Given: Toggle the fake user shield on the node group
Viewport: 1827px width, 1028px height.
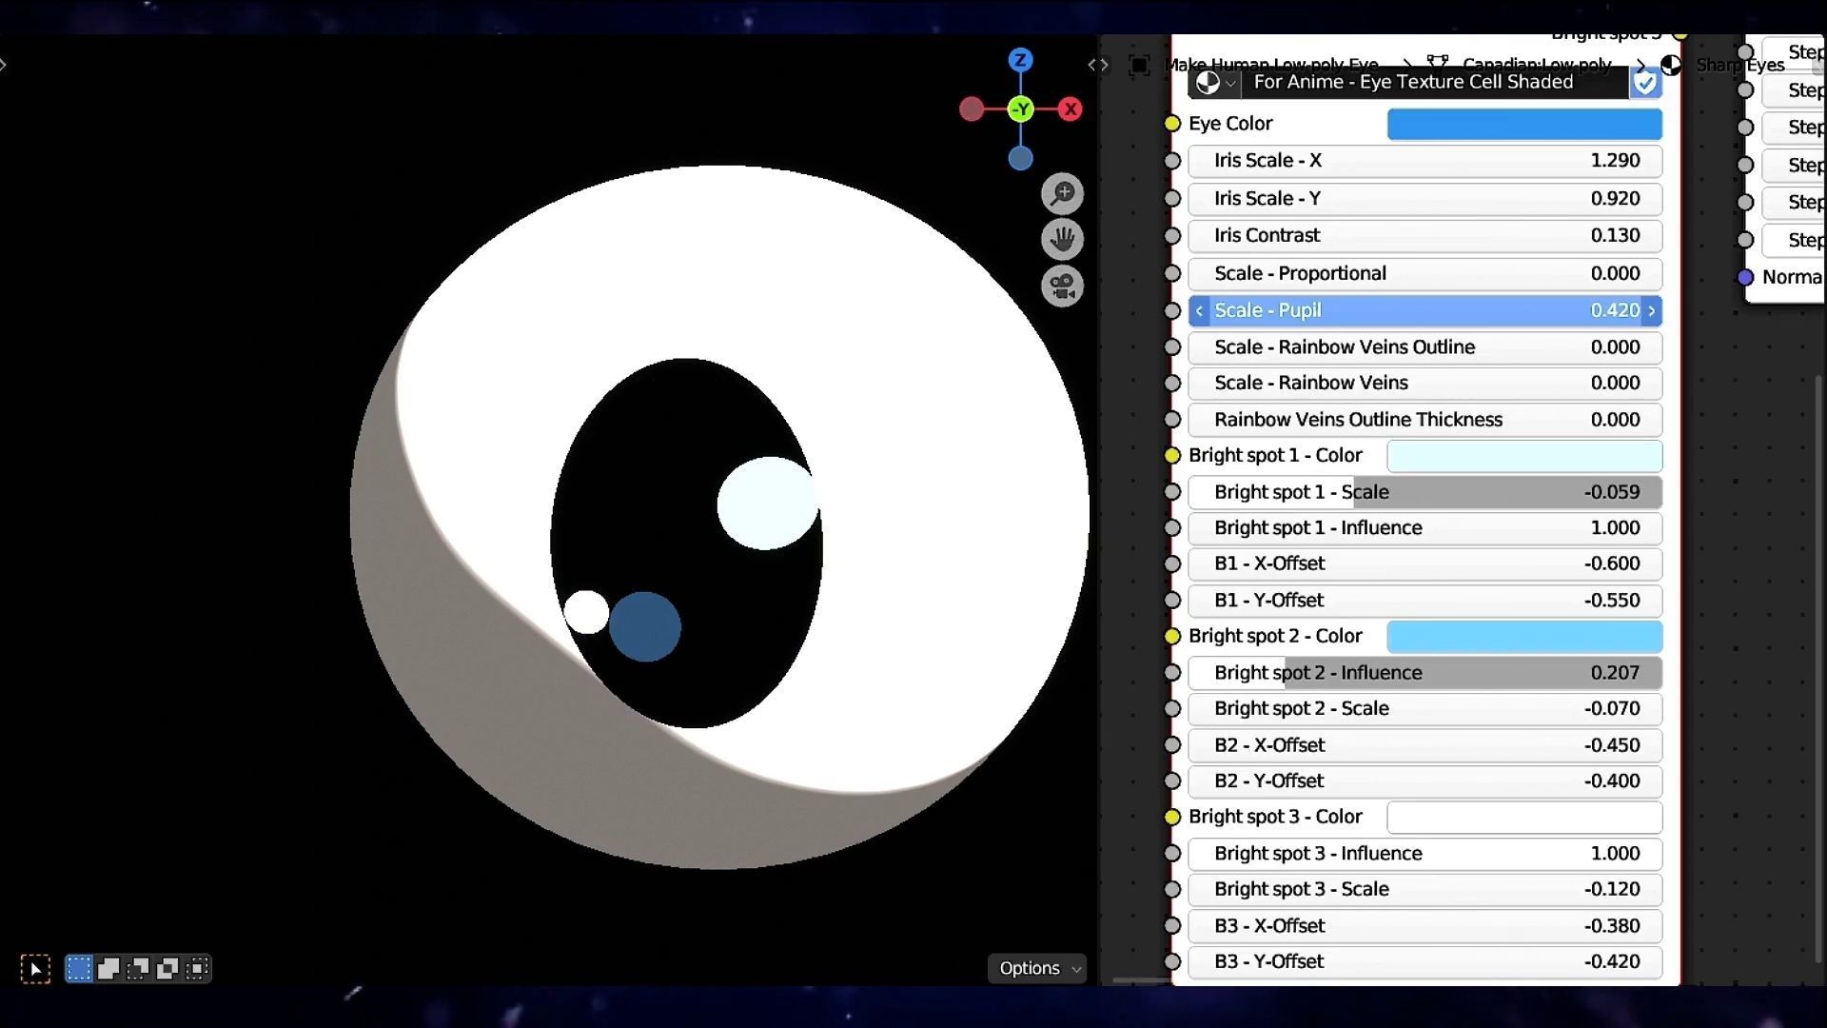Looking at the screenshot, I should click(1645, 83).
